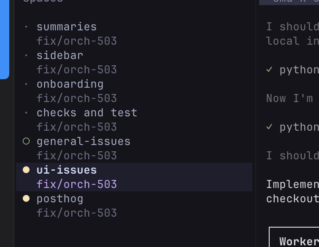Click the yellow status dot beside ui-issues
Viewport: 319px width, 247px height.
pos(26,170)
